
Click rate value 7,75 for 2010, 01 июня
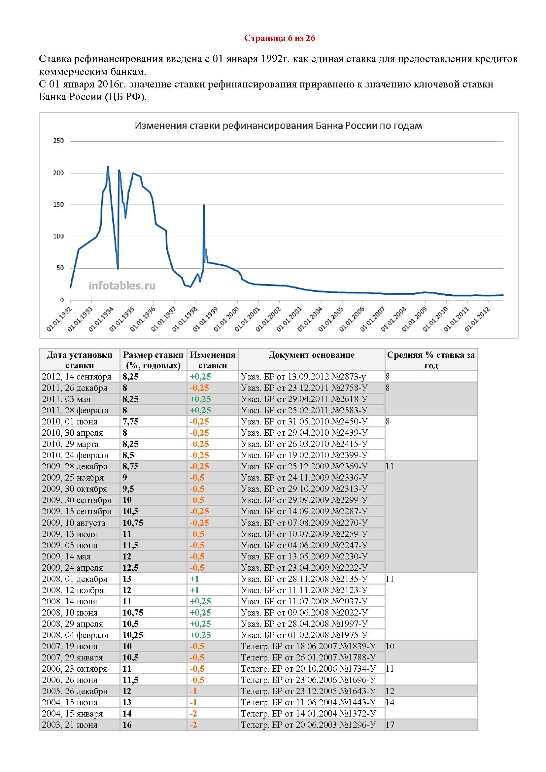(x=130, y=421)
